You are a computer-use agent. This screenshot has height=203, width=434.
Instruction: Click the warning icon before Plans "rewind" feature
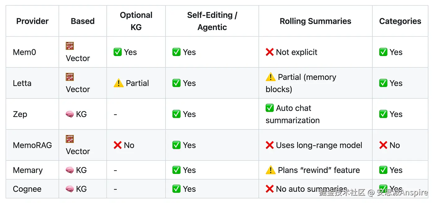click(x=271, y=170)
